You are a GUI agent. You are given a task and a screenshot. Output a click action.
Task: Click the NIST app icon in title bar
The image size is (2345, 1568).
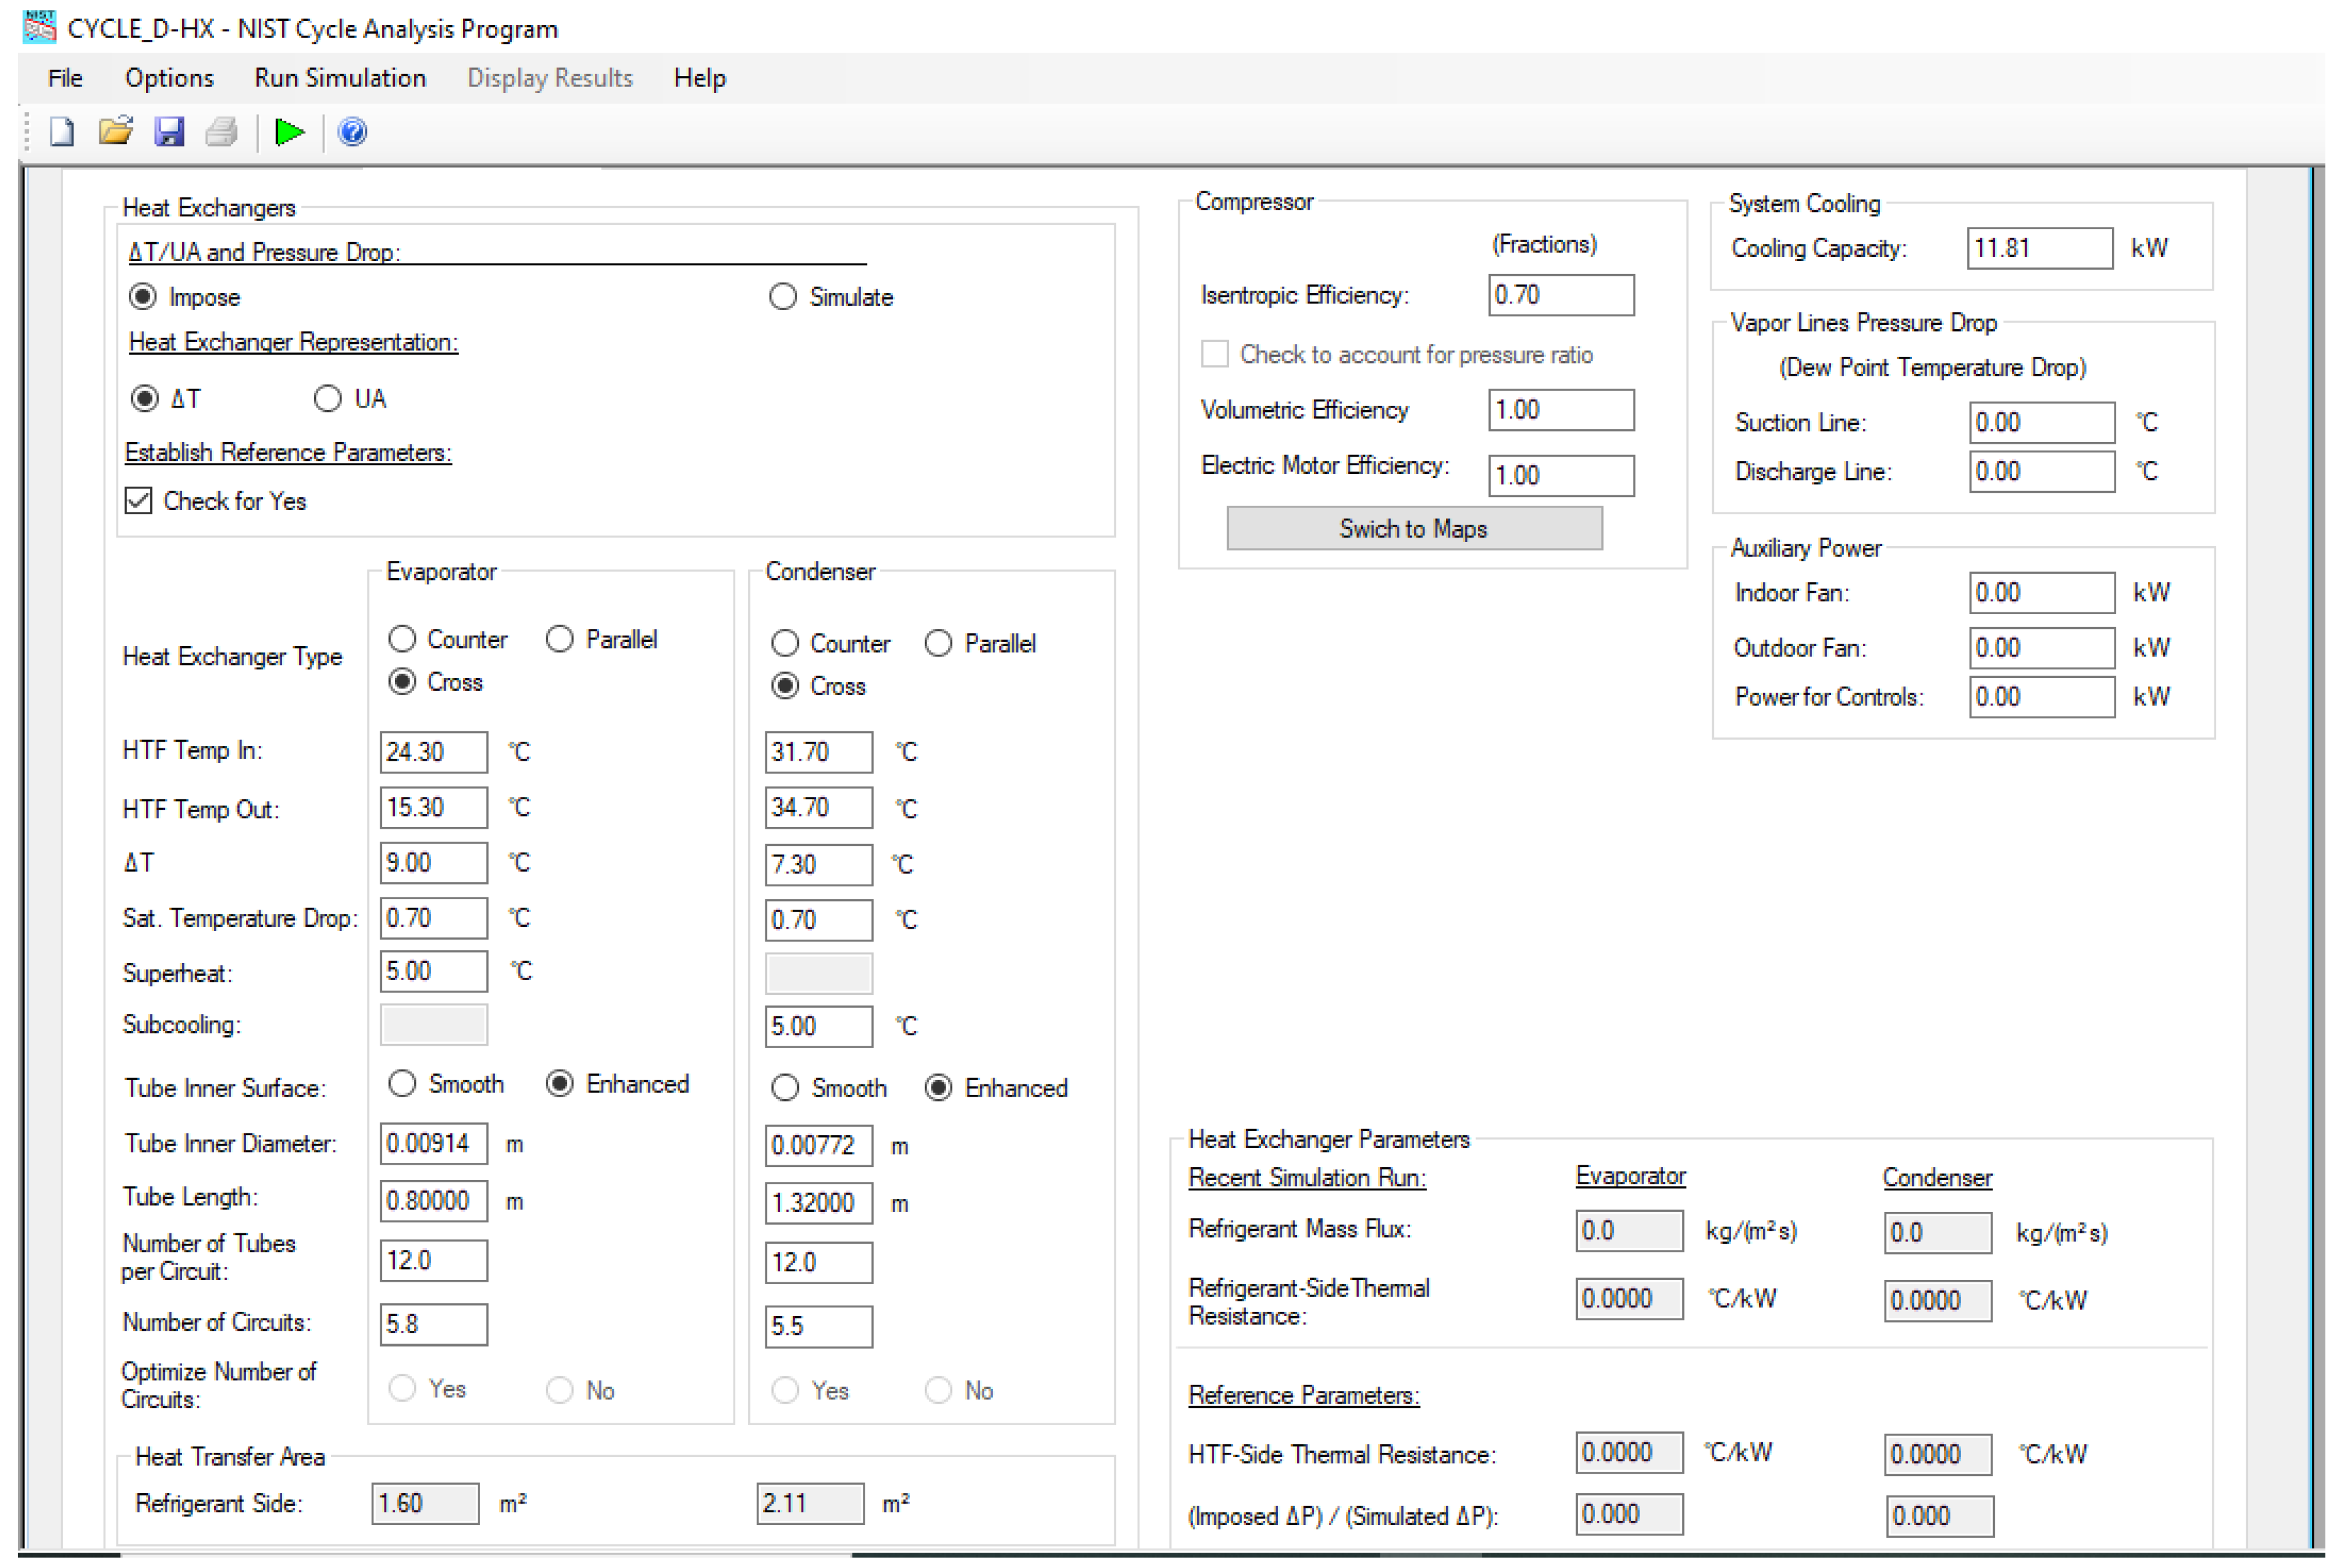point(39,27)
